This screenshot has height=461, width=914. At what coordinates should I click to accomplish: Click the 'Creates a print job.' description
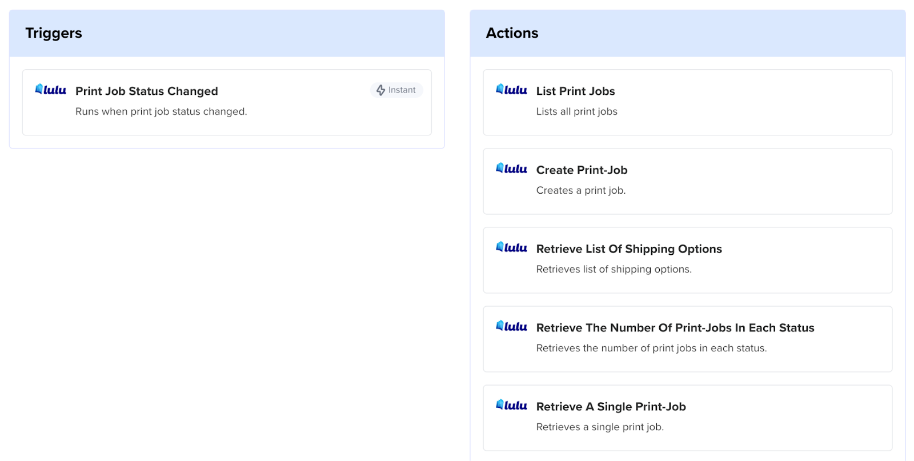pos(581,191)
